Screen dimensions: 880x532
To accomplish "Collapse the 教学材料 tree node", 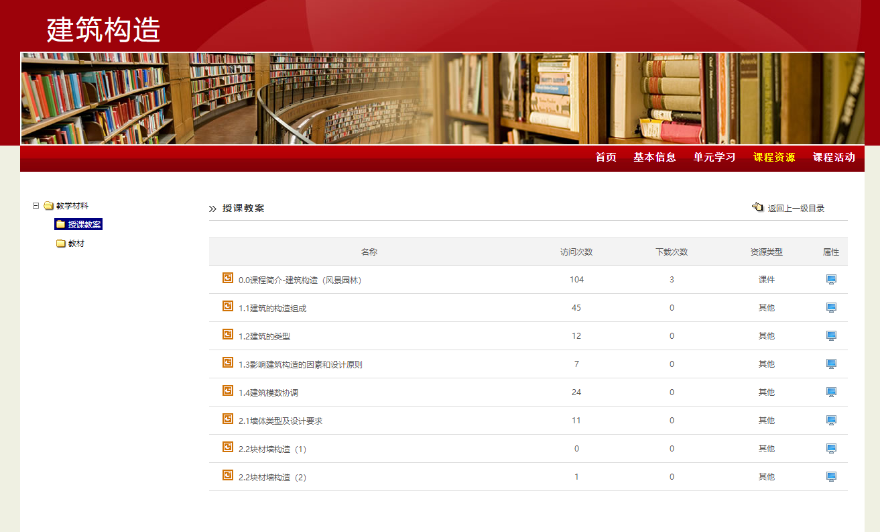I will click(36, 206).
